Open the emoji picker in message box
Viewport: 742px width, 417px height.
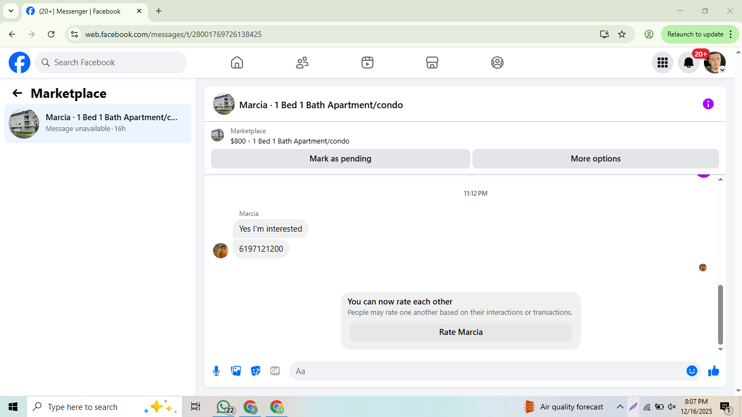692,371
